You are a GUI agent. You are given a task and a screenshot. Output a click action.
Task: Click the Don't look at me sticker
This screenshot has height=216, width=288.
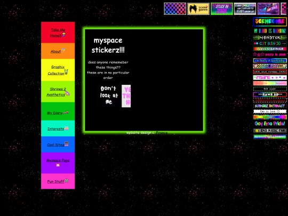[x=109, y=95]
